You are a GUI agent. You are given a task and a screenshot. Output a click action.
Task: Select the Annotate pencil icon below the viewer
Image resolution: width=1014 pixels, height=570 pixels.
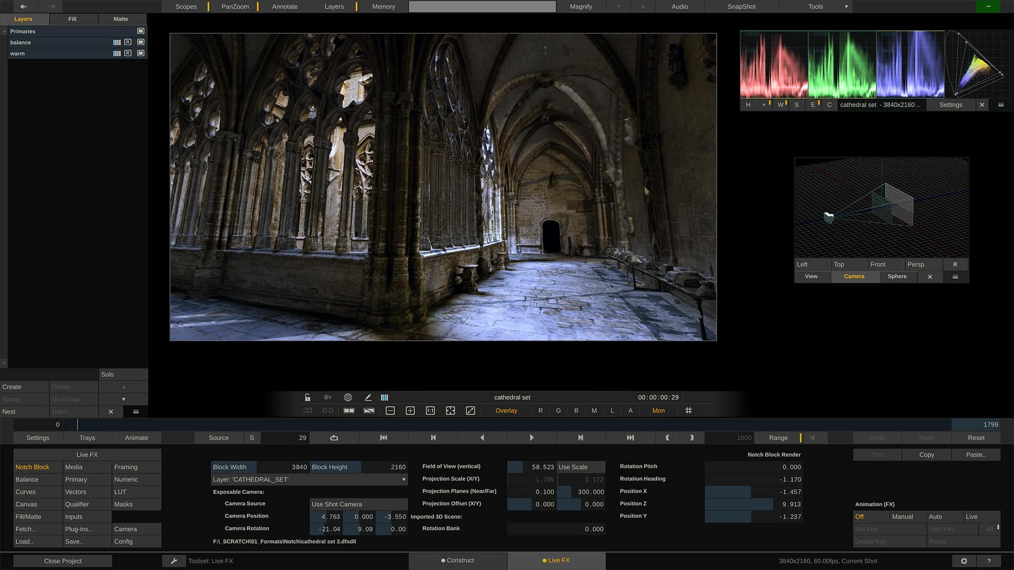point(368,397)
